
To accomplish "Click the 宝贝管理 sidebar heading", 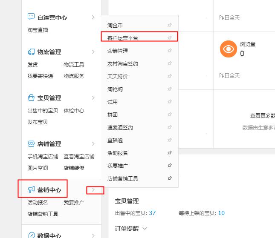I will coord(49,98).
